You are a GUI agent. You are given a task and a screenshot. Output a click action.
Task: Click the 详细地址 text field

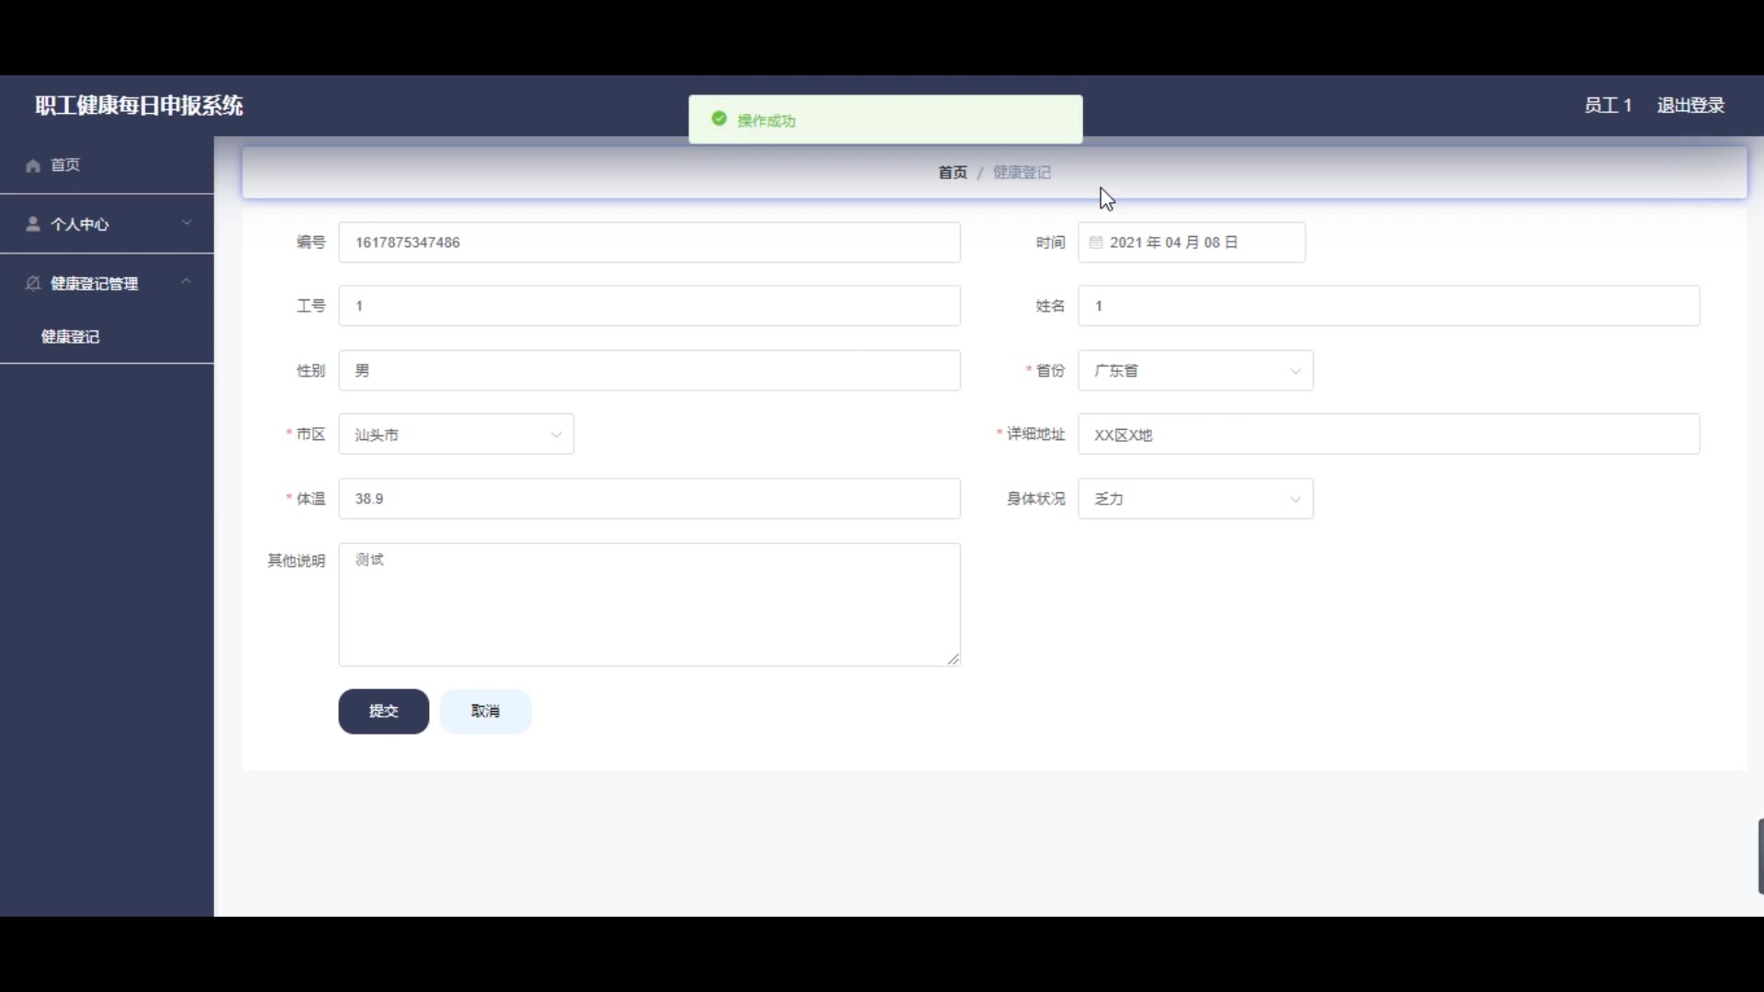[x=1387, y=434]
